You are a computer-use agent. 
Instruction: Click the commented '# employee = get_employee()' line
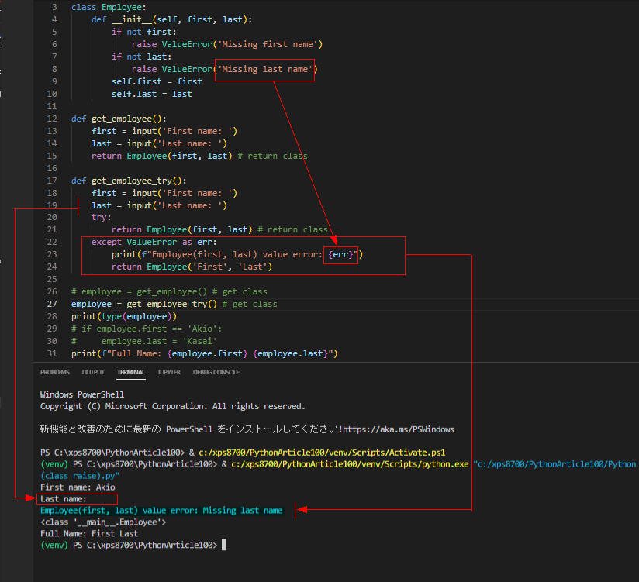169,291
